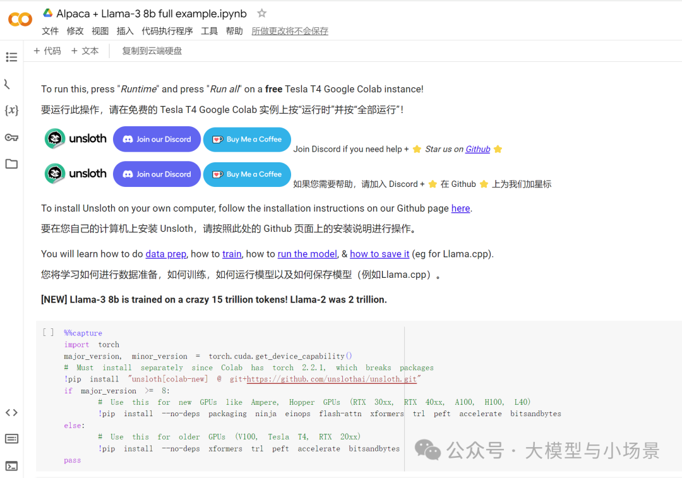Click the notebook title Alpaca + Llama-3 8b
682x478 pixels.
(x=152, y=13)
